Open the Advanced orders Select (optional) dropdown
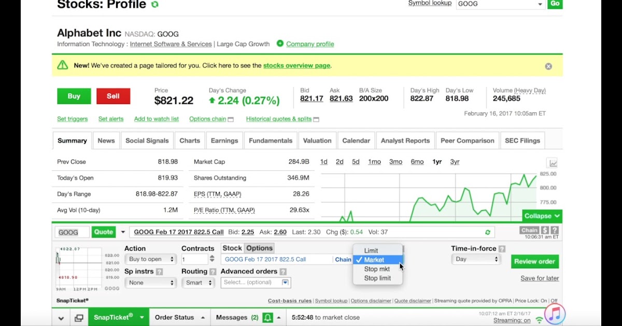Image resolution: width=622 pixels, height=326 pixels. coord(256,283)
